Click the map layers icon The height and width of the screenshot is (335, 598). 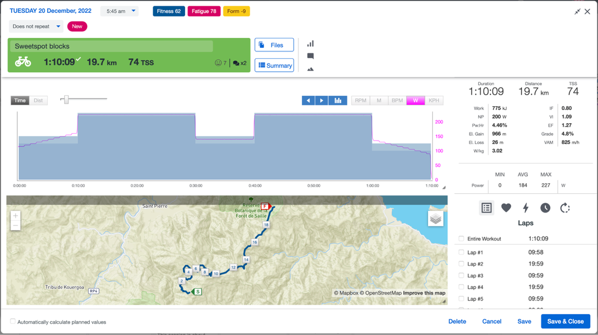coord(436,219)
